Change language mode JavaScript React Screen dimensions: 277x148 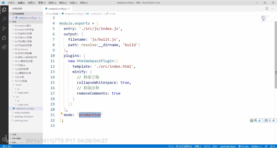pos(228,146)
